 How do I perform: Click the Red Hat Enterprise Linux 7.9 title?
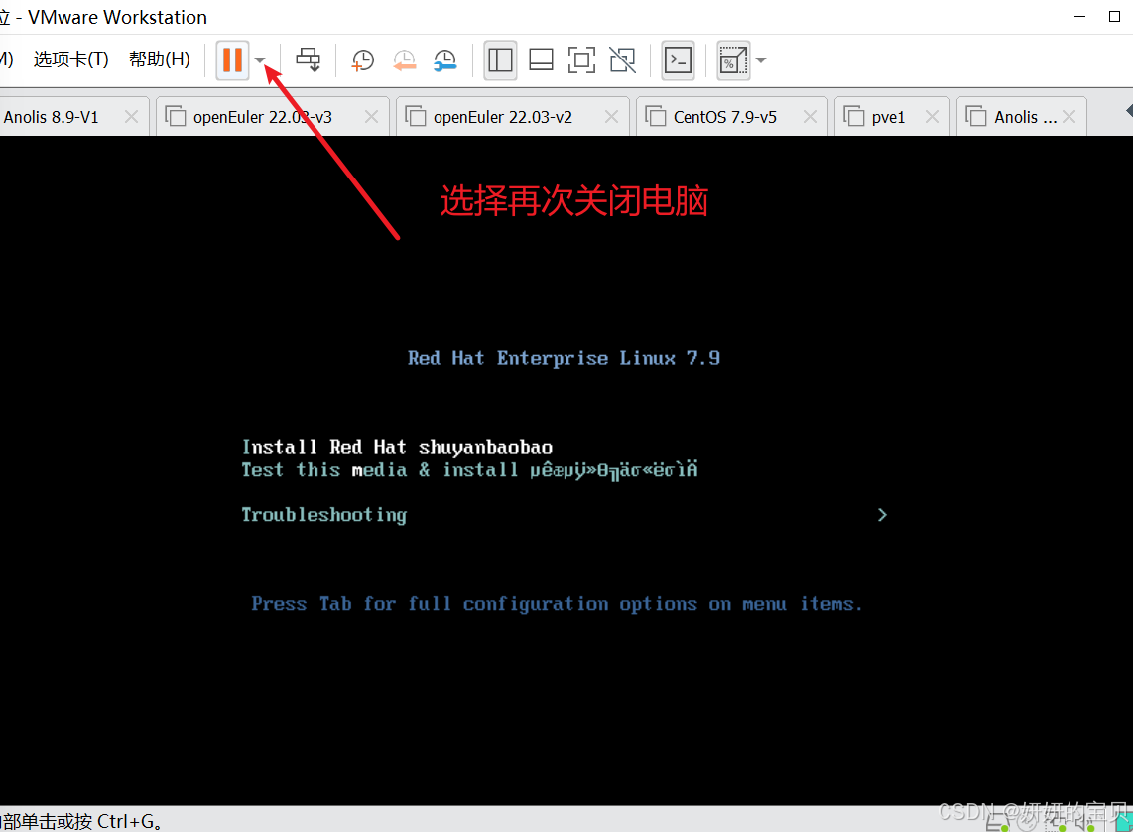[x=564, y=358]
